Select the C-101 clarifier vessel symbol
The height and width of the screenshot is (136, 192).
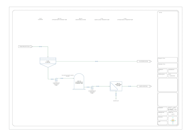point(48,62)
